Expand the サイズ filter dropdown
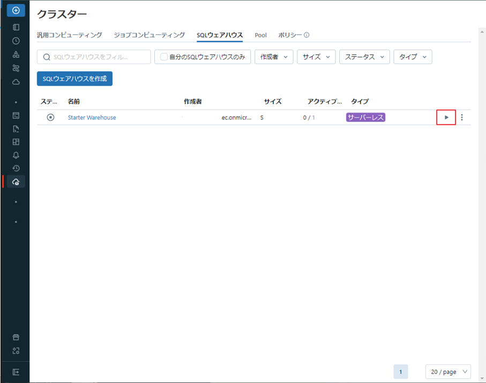This screenshot has width=486, height=383. point(316,57)
